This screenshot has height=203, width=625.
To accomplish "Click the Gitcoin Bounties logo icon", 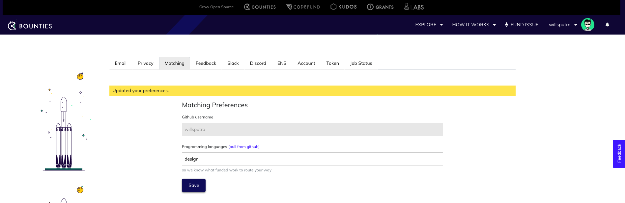I will (12, 25).
